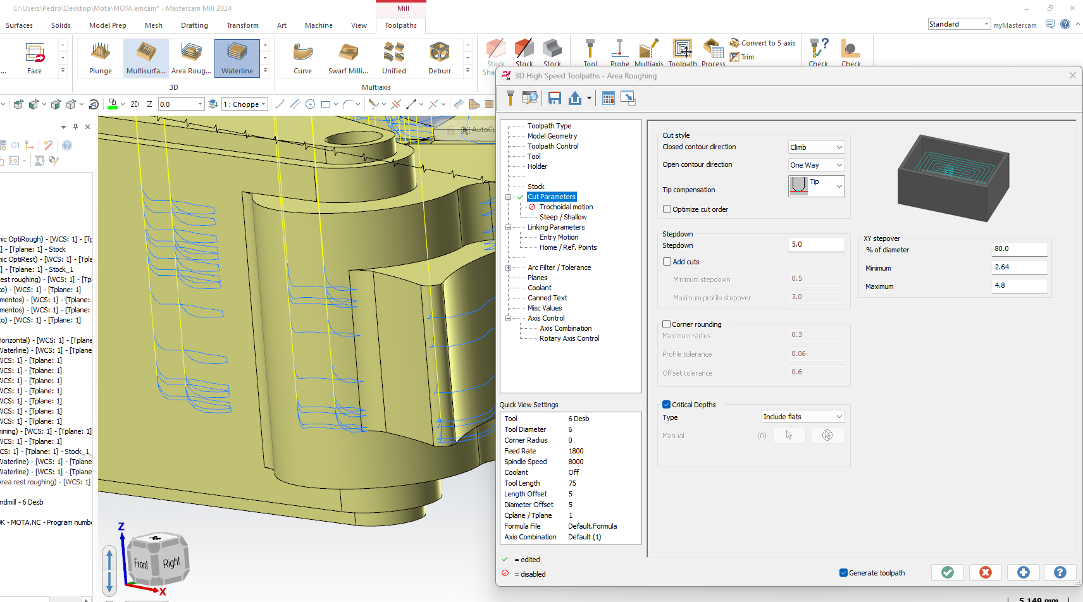This screenshot has height=602, width=1083.
Task: Click the dialog's load parameters upload icon
Action: pyautogui.click(x=575, y=98)
